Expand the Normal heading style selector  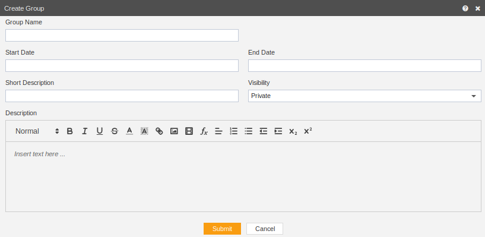[x=37, y=131]
